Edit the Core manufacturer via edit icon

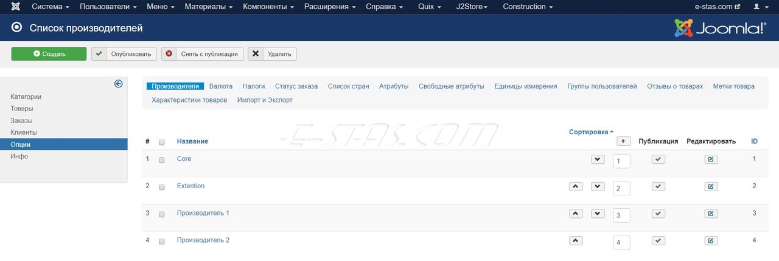tap(711, 160)
